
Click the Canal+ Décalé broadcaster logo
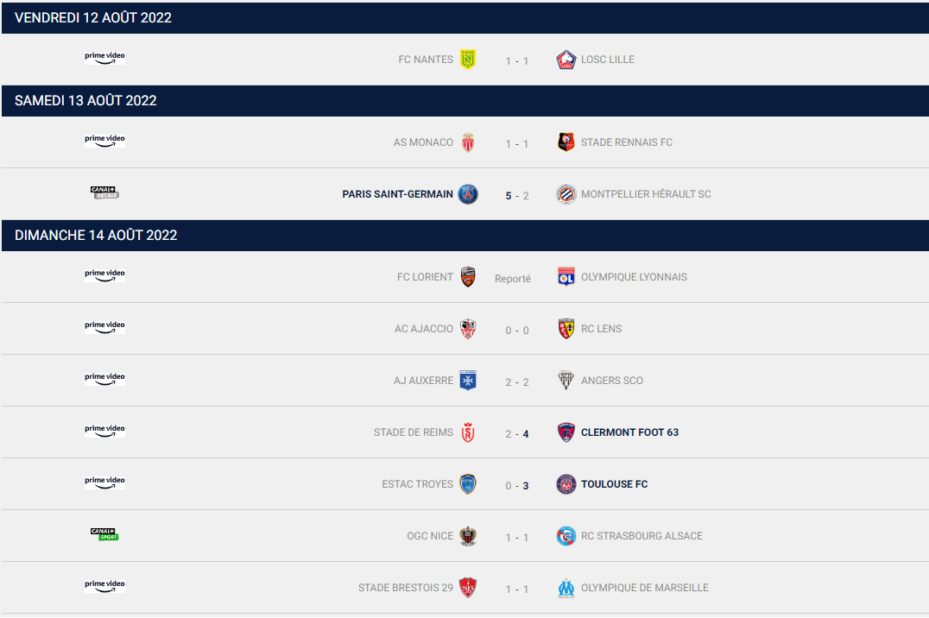pyautogui.click(x=104, y=192)
